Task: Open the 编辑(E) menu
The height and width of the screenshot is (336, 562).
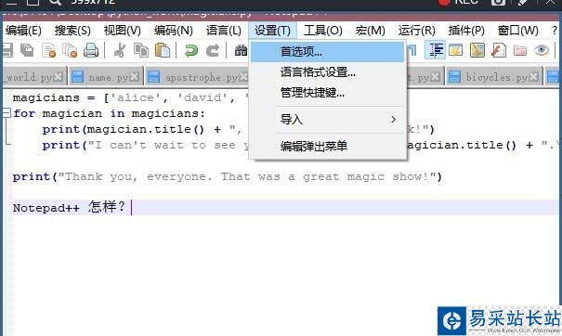Action: [x=23, y=31]
